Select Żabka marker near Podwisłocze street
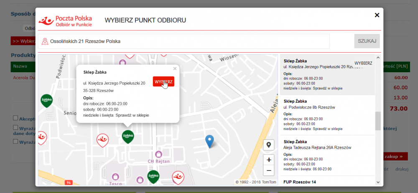The image size is (418, 193). click(46, 101)
